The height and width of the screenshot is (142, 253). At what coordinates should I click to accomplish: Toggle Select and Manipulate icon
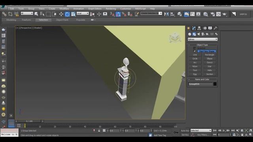tap(99, 14)
